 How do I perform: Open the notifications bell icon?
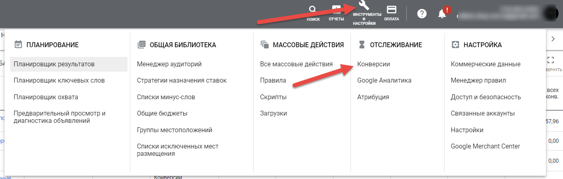[x=442, y=14]
